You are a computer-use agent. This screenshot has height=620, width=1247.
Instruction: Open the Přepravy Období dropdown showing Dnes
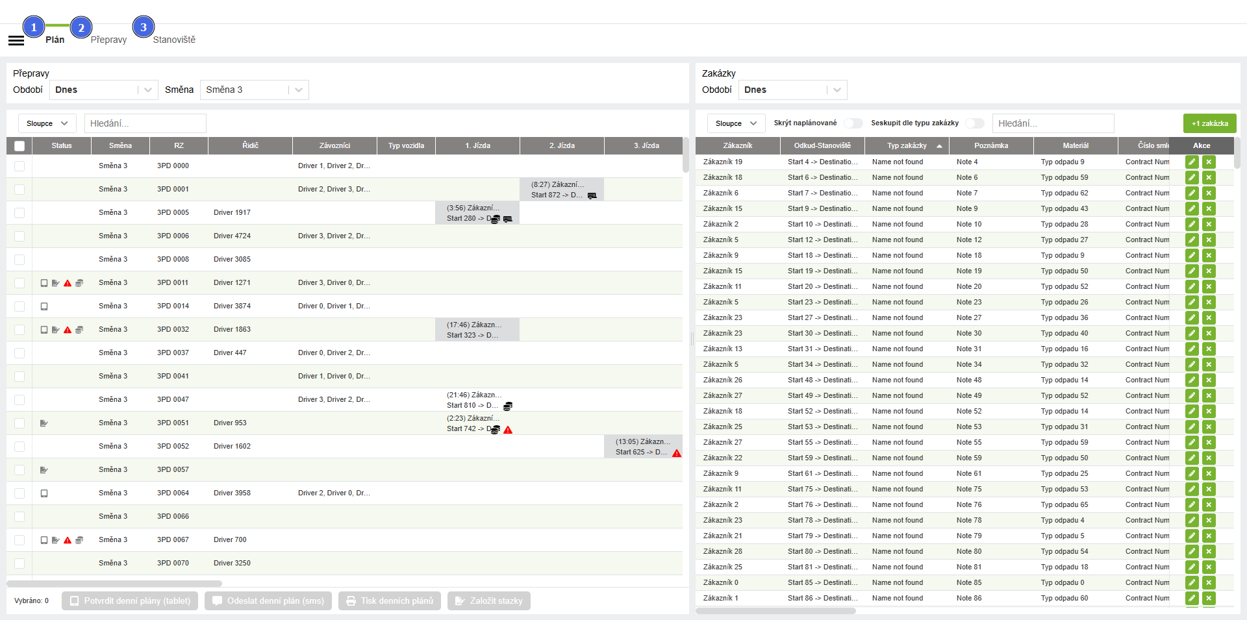(x=104, y=90)
